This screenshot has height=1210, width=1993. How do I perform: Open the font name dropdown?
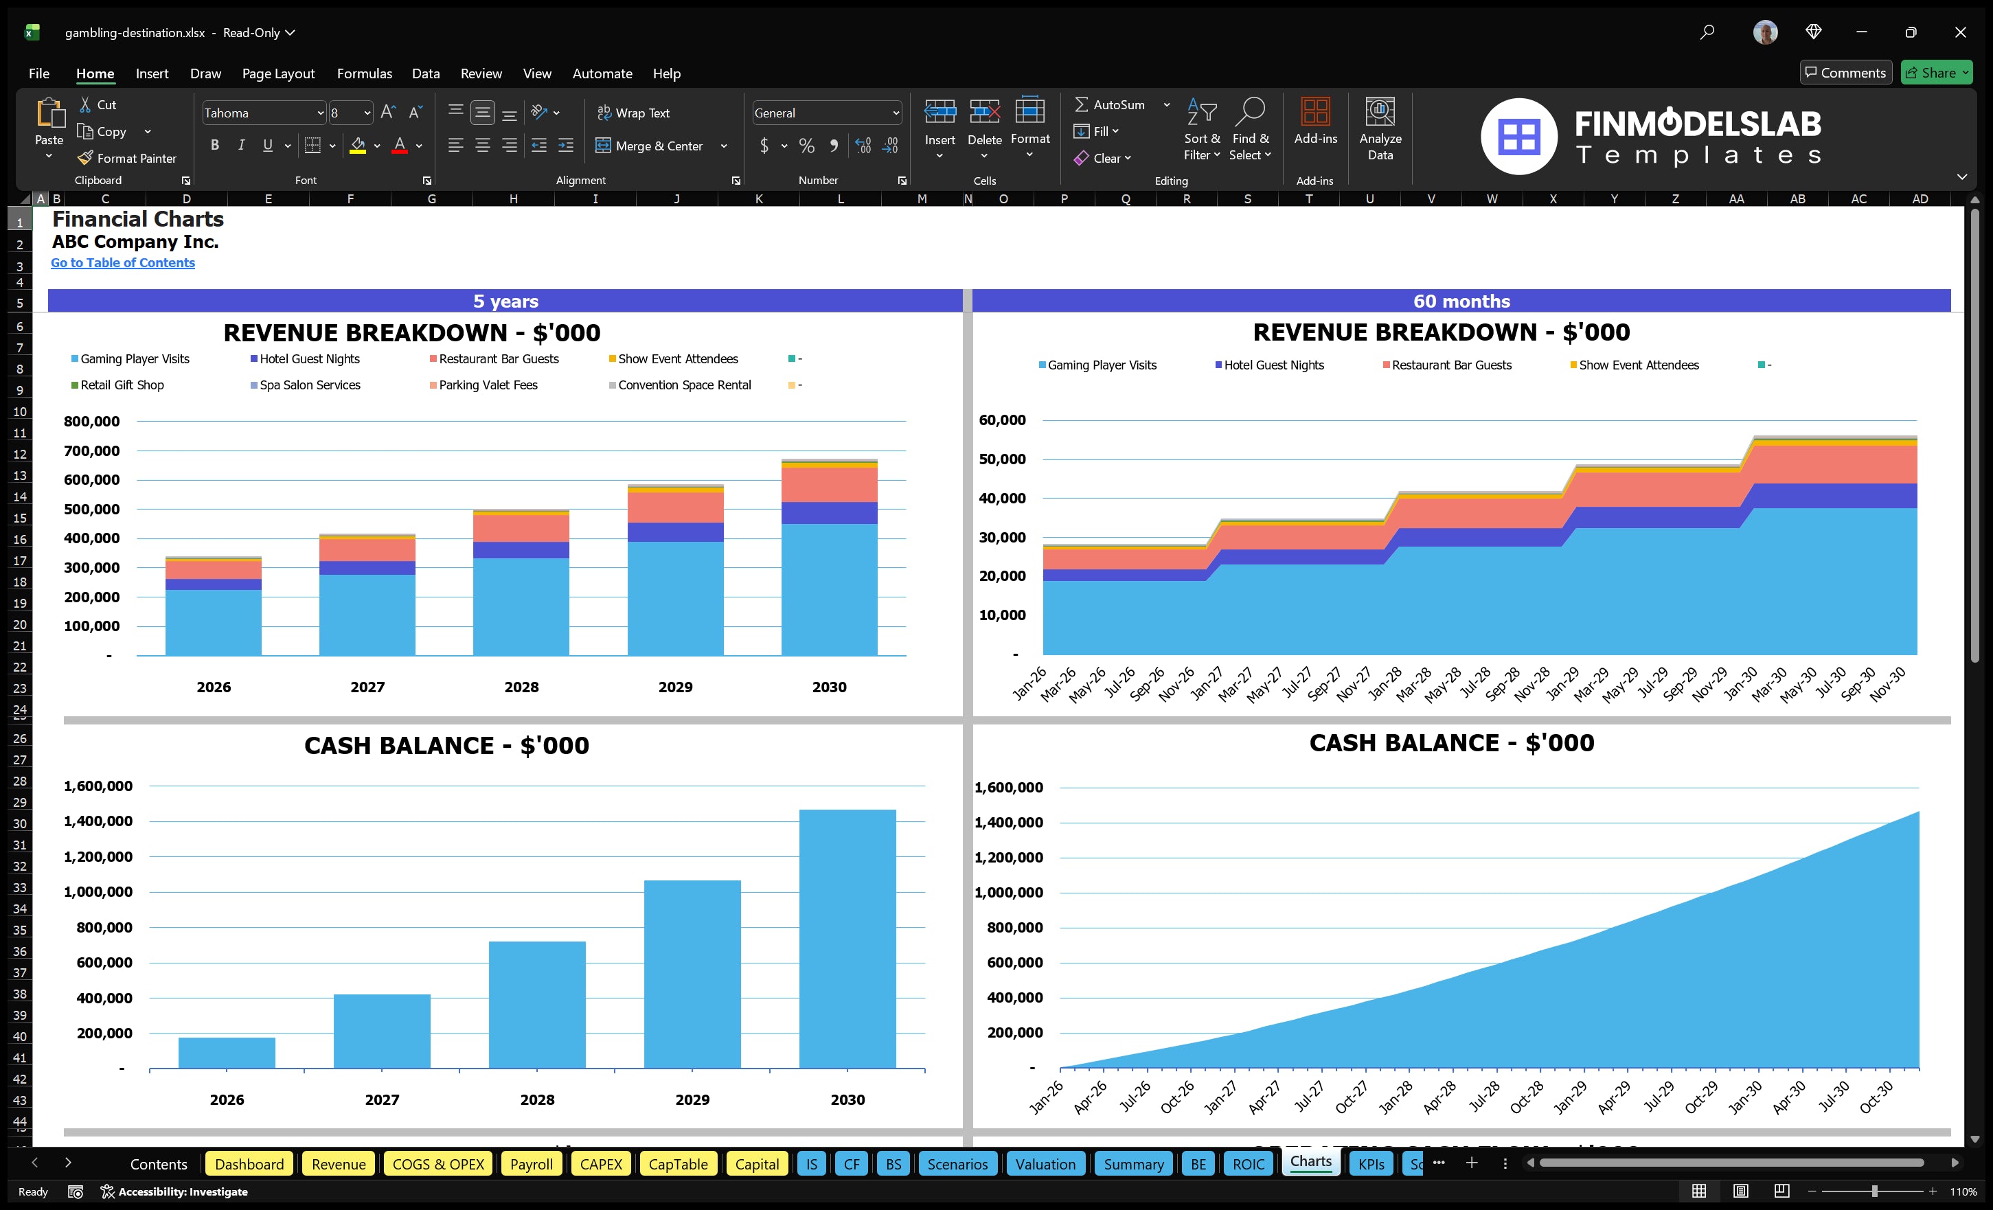tap(321, 113)
